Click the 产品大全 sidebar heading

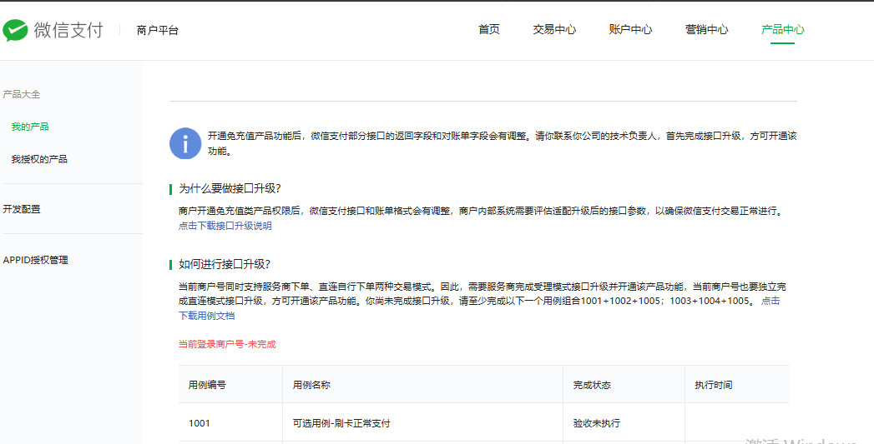pyautogui.click(x=22, y=95)
